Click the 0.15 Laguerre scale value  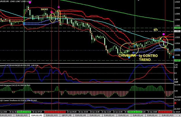(x=176, y=79)
